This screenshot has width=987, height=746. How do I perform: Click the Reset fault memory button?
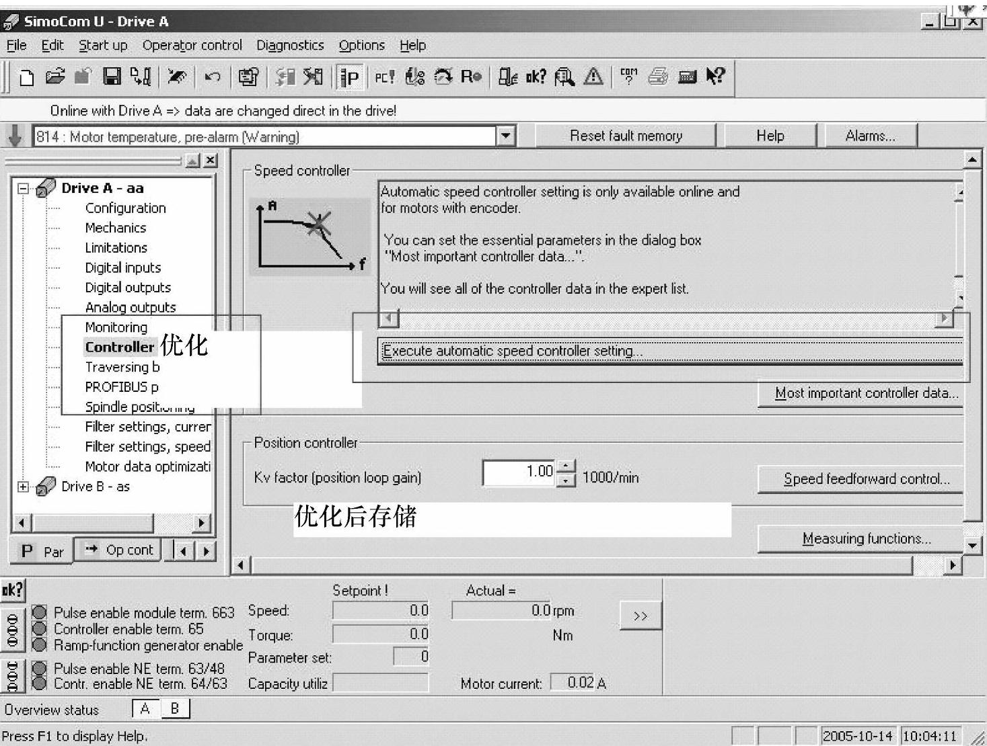coord(626,136)
